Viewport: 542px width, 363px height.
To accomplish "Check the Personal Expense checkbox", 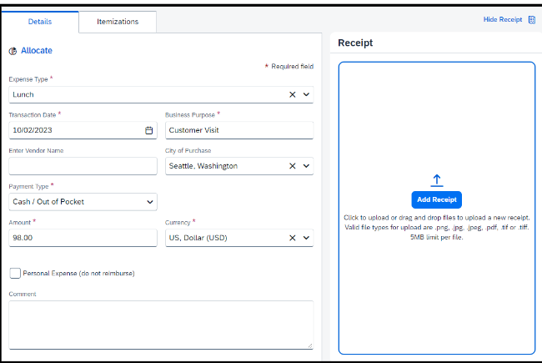I will click(x=15, y=273).
